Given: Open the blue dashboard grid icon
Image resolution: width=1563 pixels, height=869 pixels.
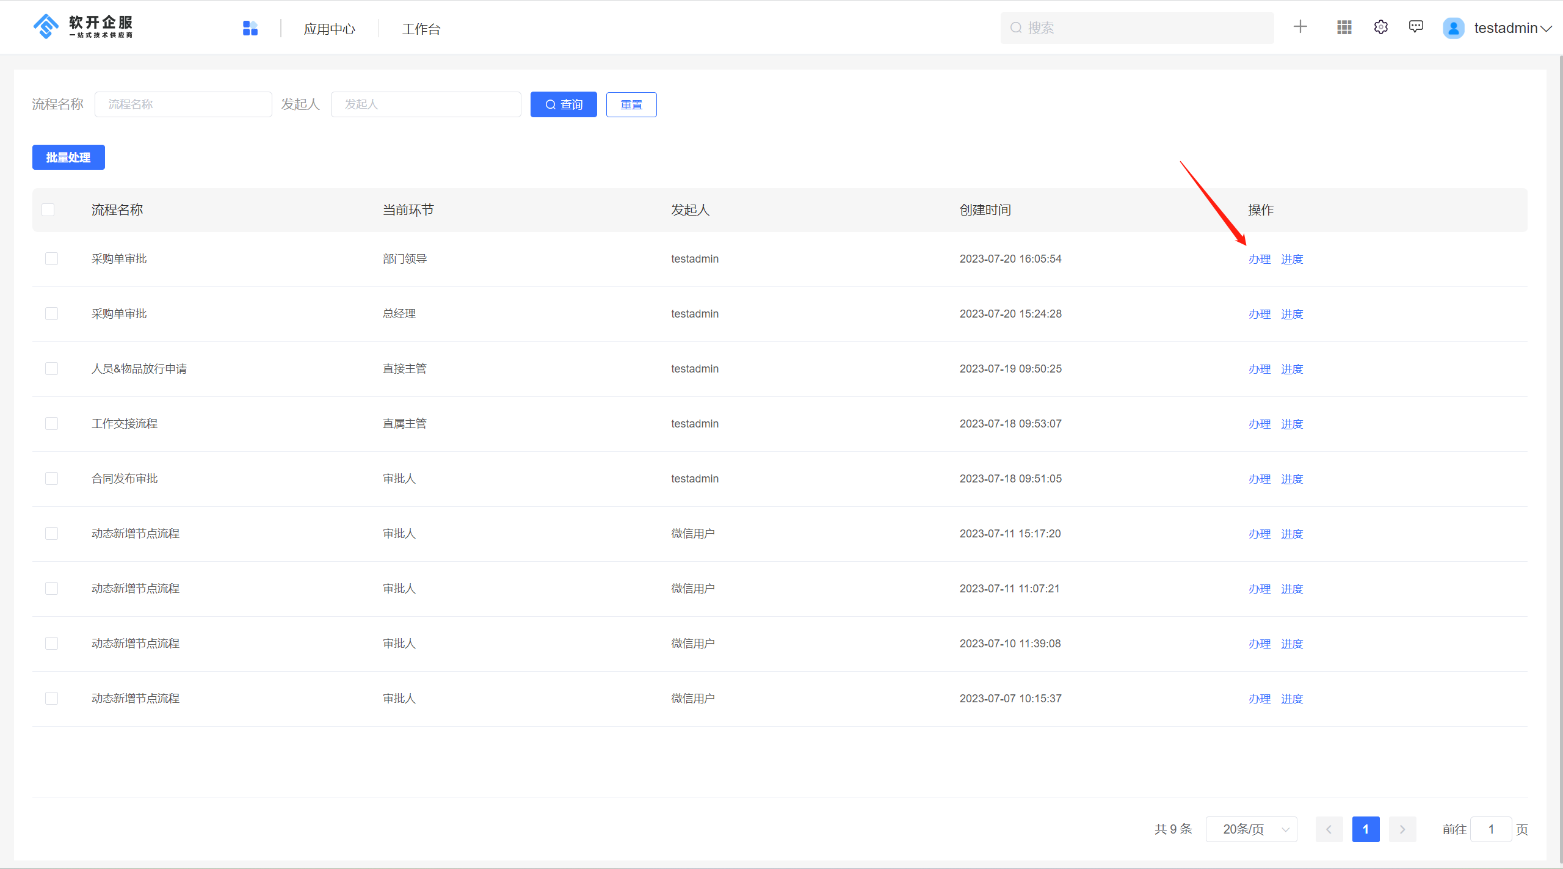Looking at the screenshot, I should click(x=250, y=28).
